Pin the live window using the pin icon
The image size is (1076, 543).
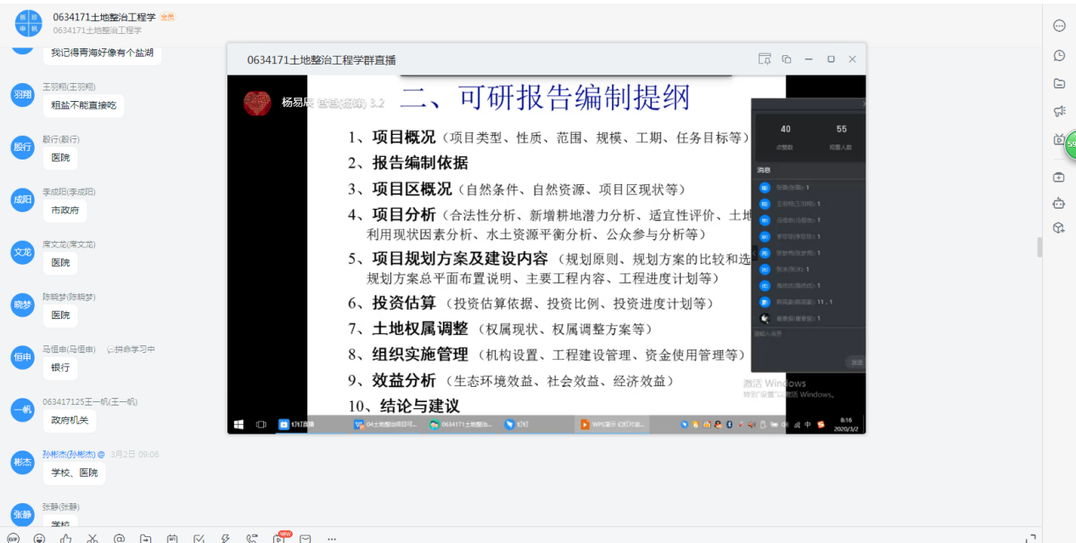point(765,59)
